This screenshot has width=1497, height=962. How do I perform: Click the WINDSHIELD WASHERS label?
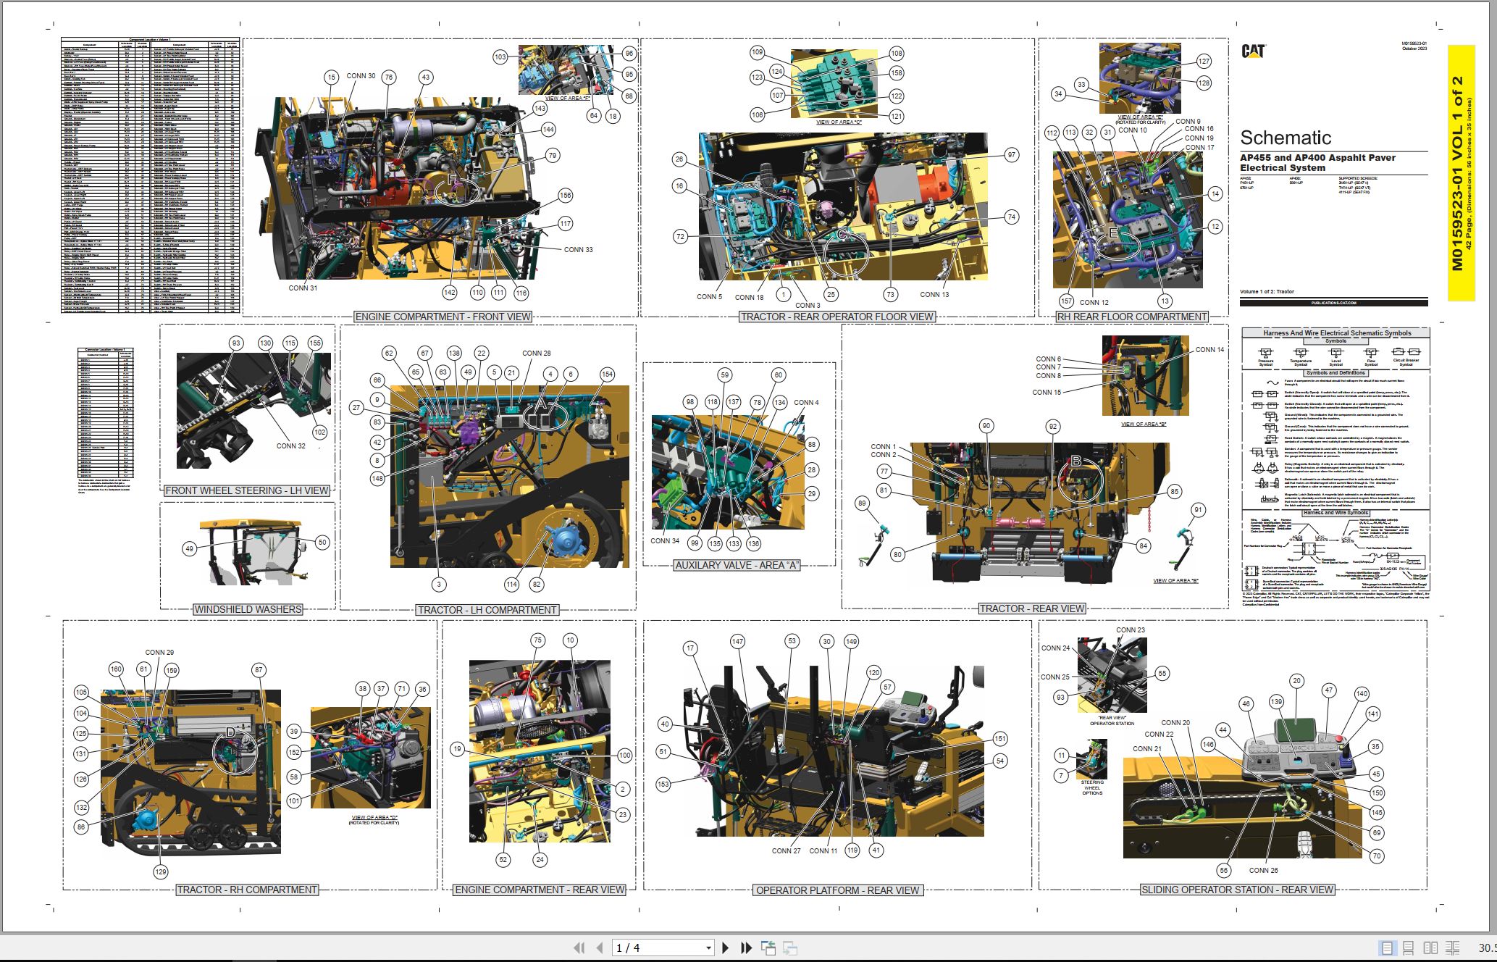[248, 609]
